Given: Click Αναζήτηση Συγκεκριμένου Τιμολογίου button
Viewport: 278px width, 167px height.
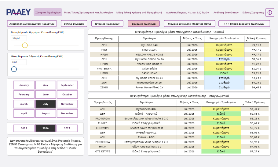Looking at the screenshot, I should 32,24.
